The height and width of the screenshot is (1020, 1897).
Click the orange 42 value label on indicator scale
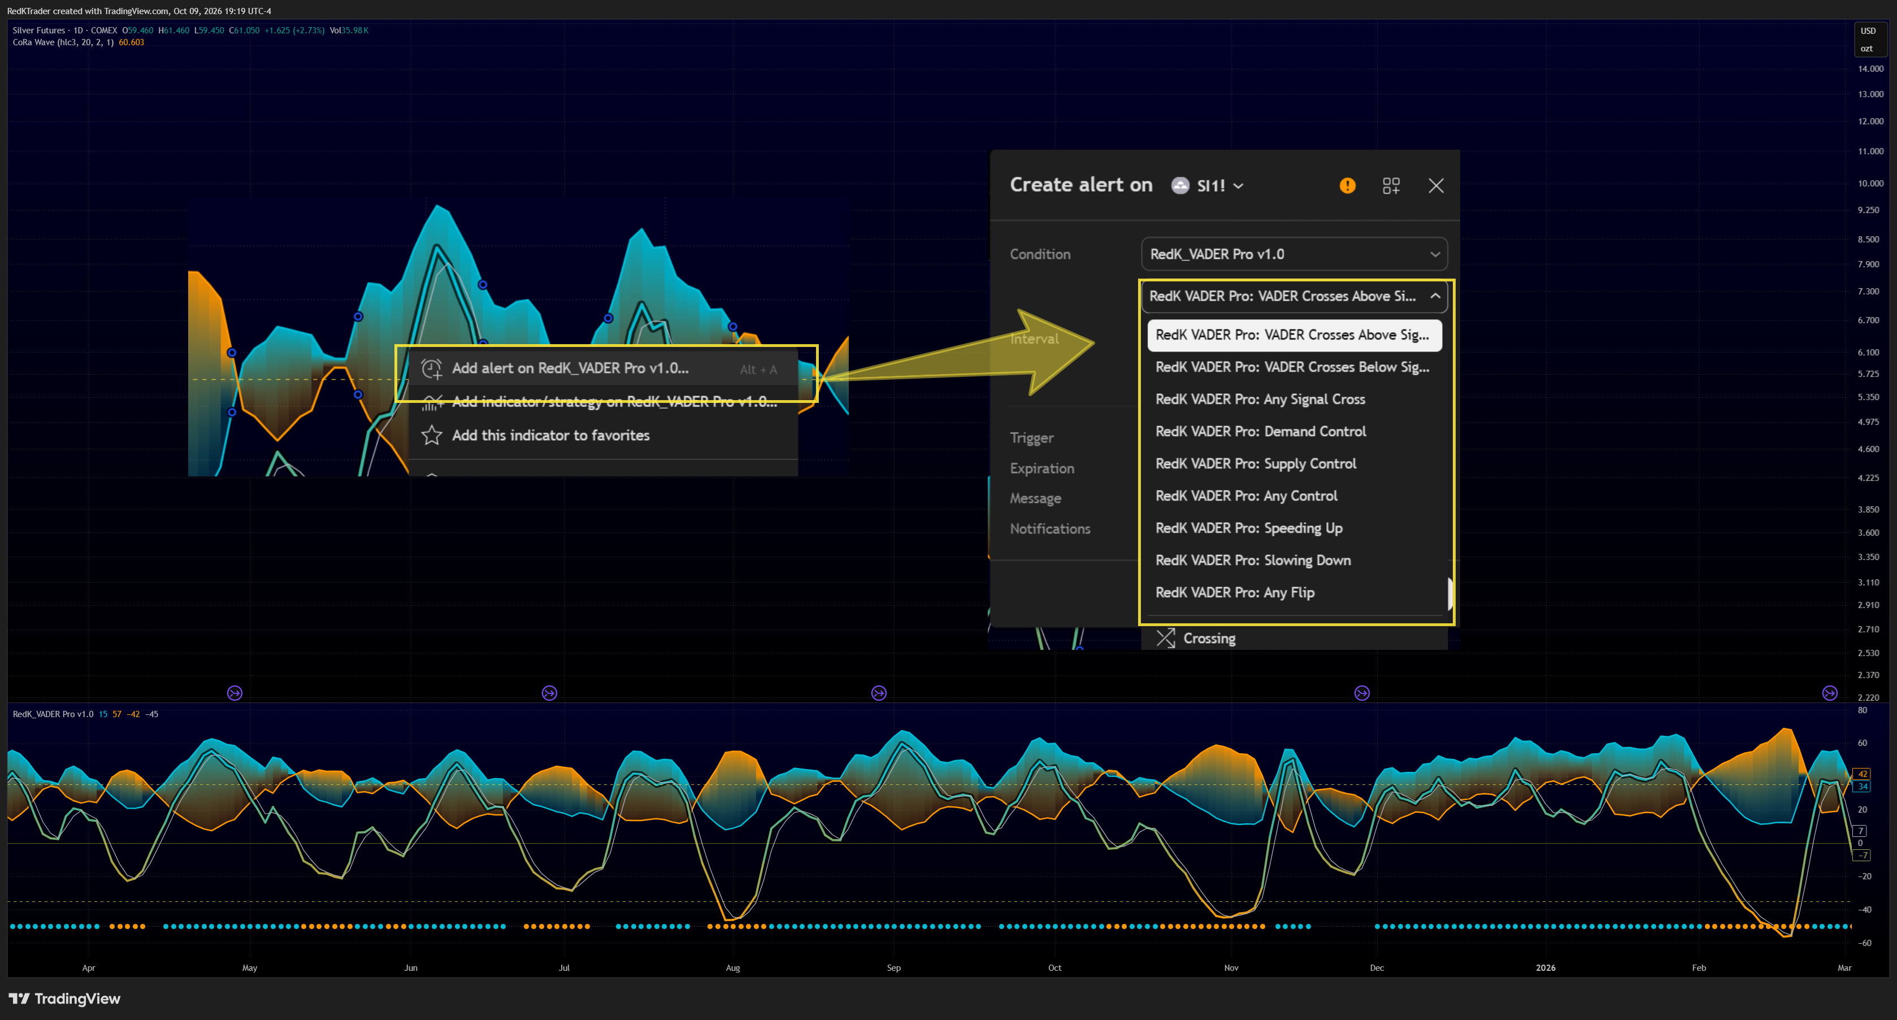pos(1863,774)
